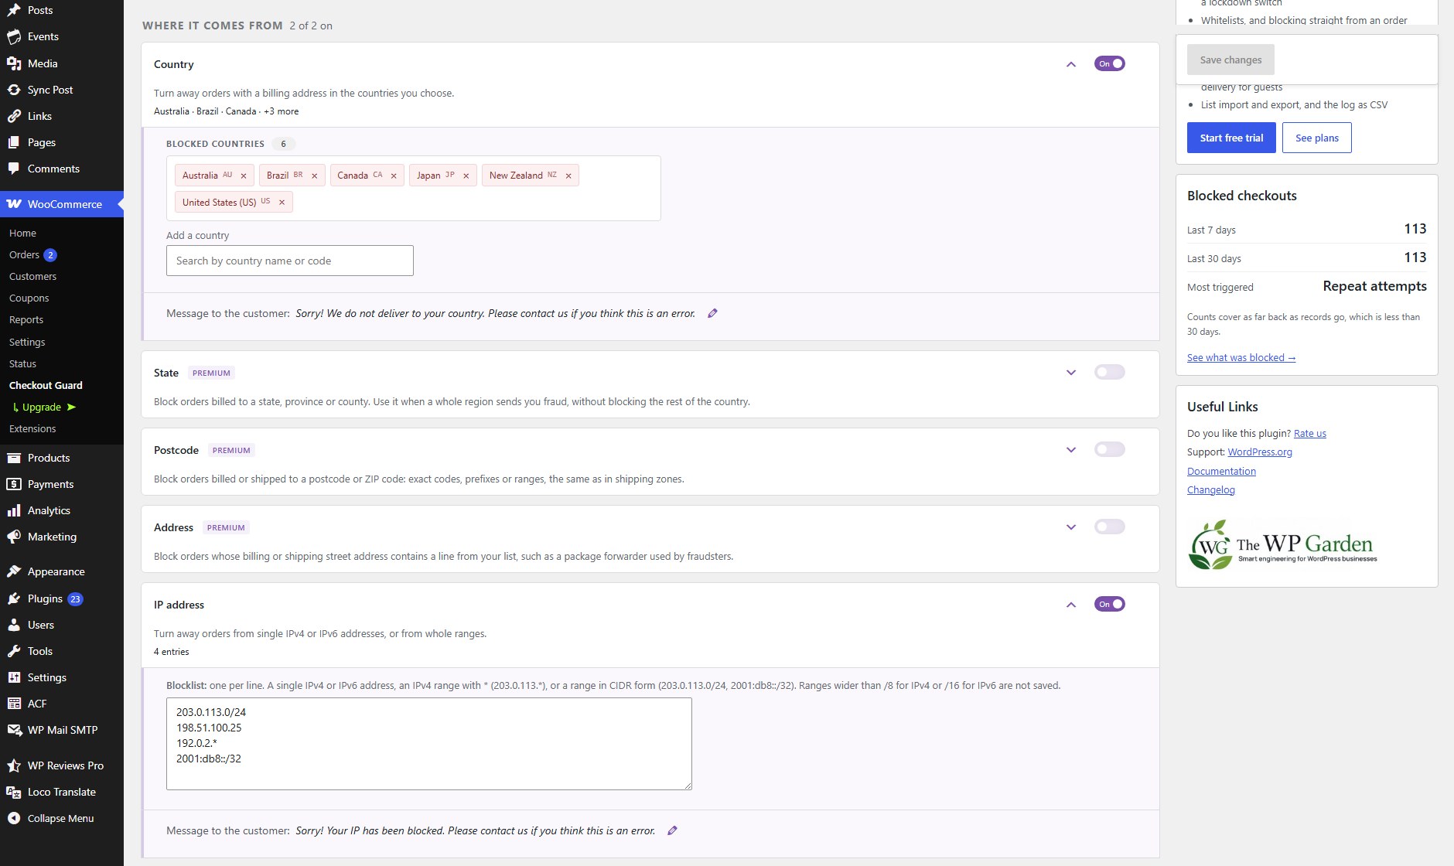Screen dimensions: 1454x866
Task: Enable the State rule toggle
Action: tap(1110, 372)
